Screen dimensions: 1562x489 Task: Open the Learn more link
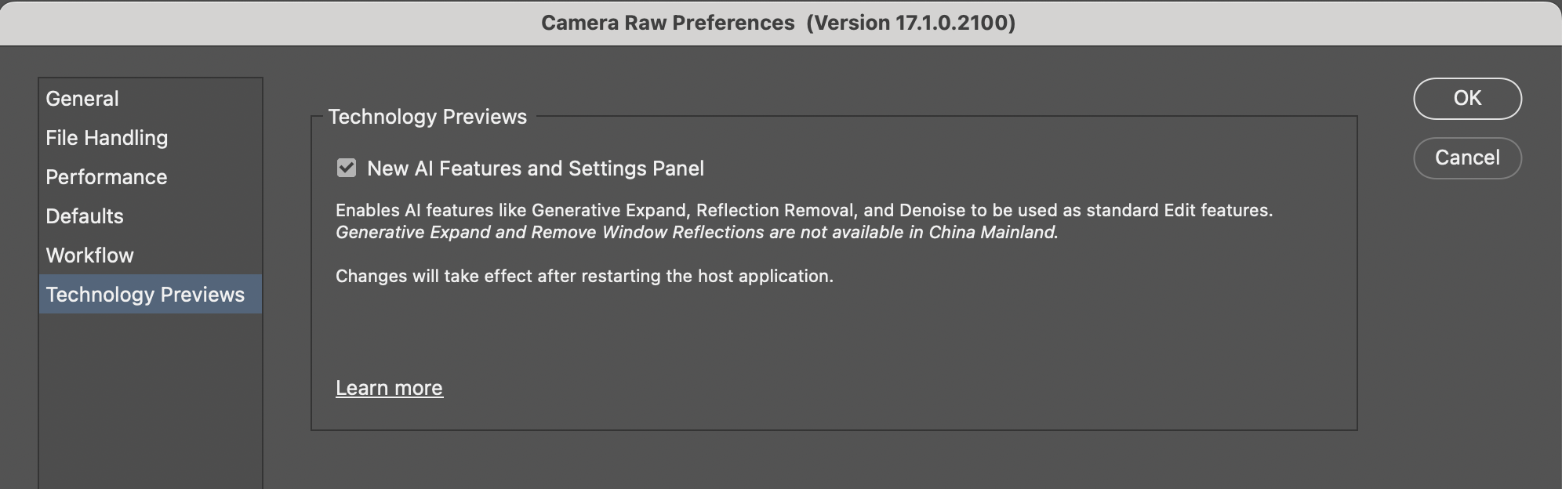tap(389, 388)
